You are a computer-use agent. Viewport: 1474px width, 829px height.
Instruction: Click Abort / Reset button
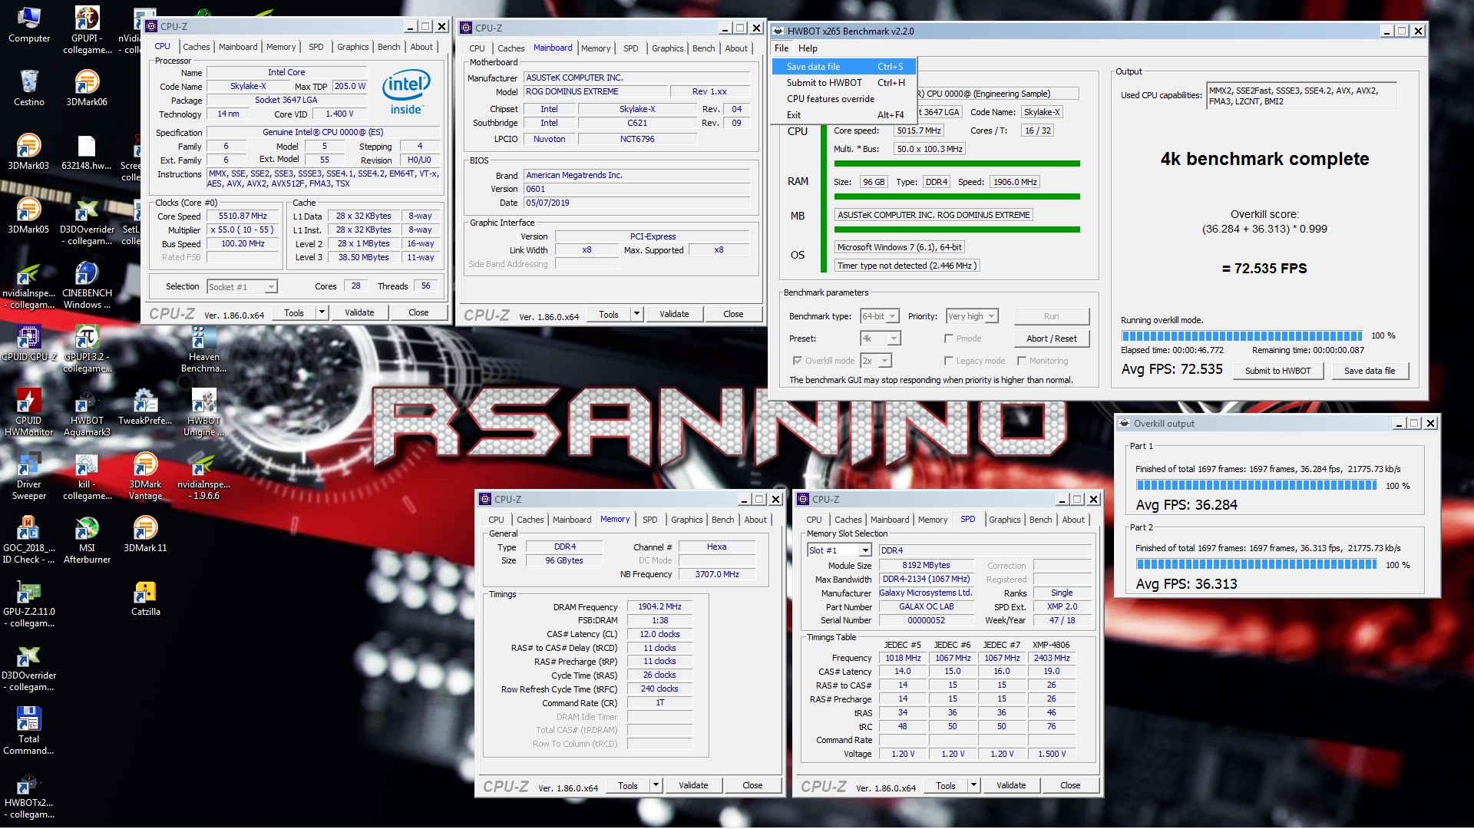(1051, 339)
